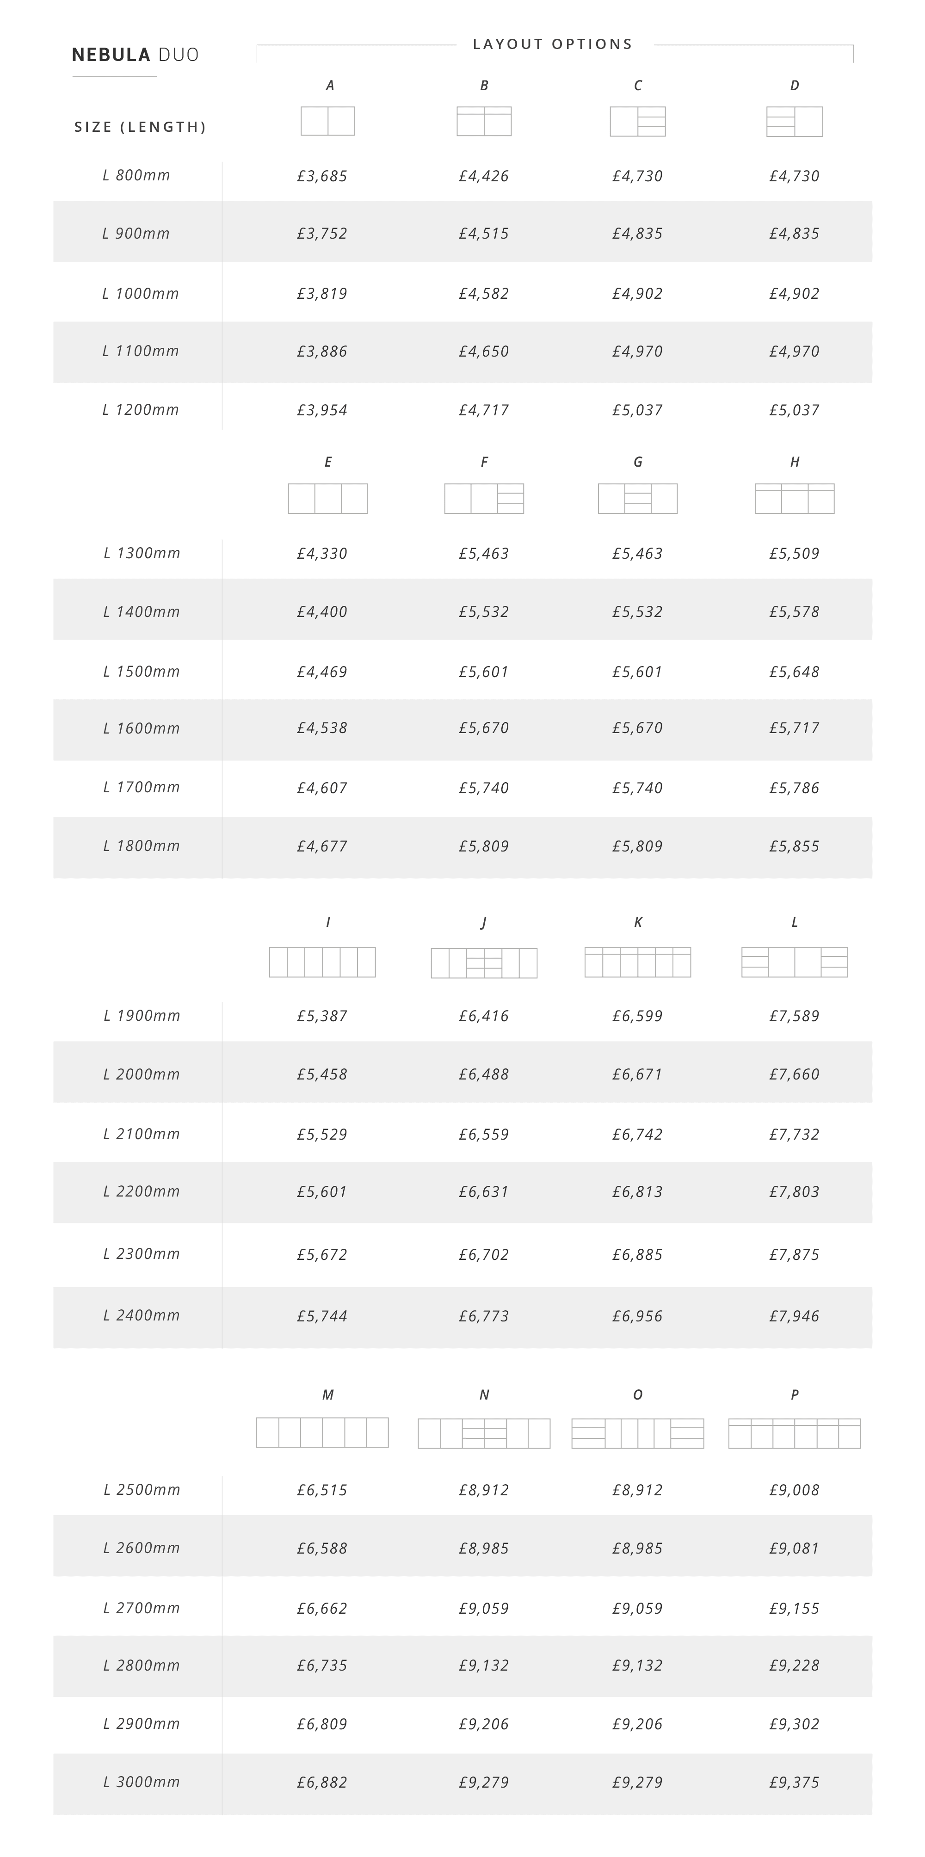The image size is (925, 1857).
Task: Select the layout J diagram icon
Action: pyautogui.click(x=484, y=962)
